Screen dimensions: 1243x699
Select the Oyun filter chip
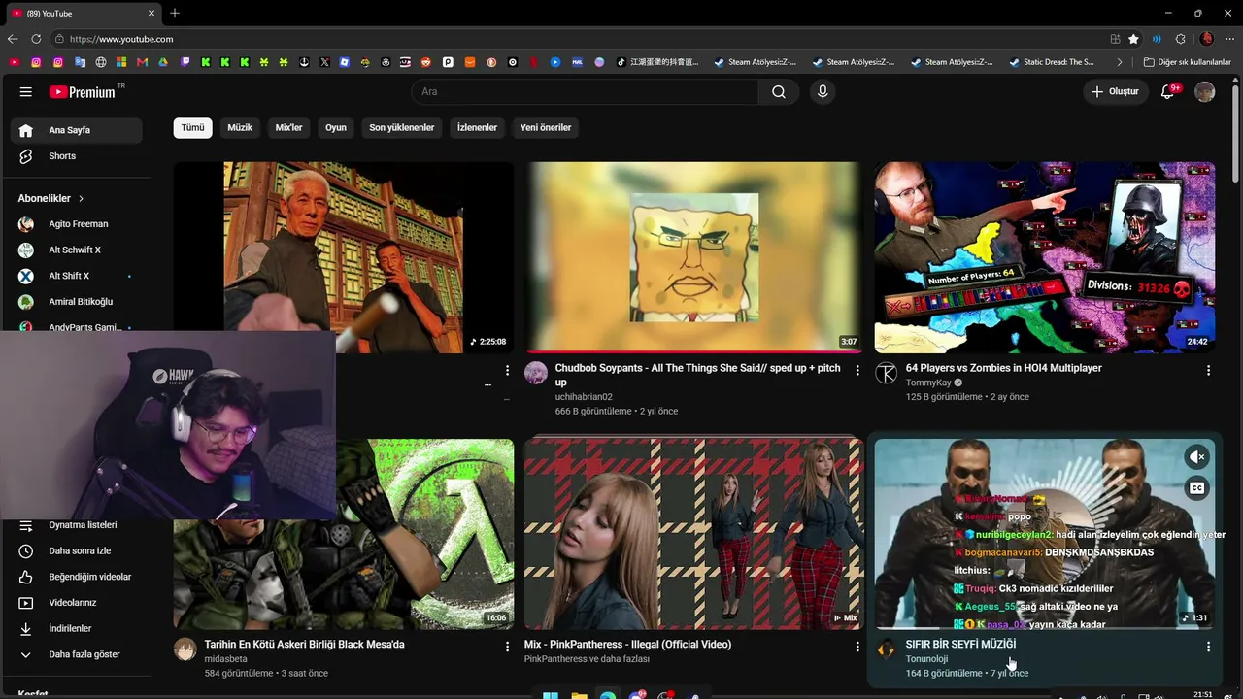coord(336,127)
